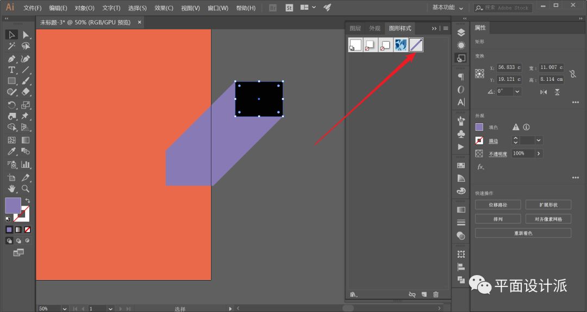Set the fill to None in toolbar
Viewport: 587px width, 312px height.
27,230
